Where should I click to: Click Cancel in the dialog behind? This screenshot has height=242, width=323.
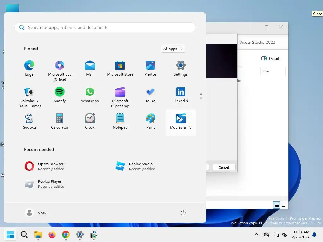(224, 167)
